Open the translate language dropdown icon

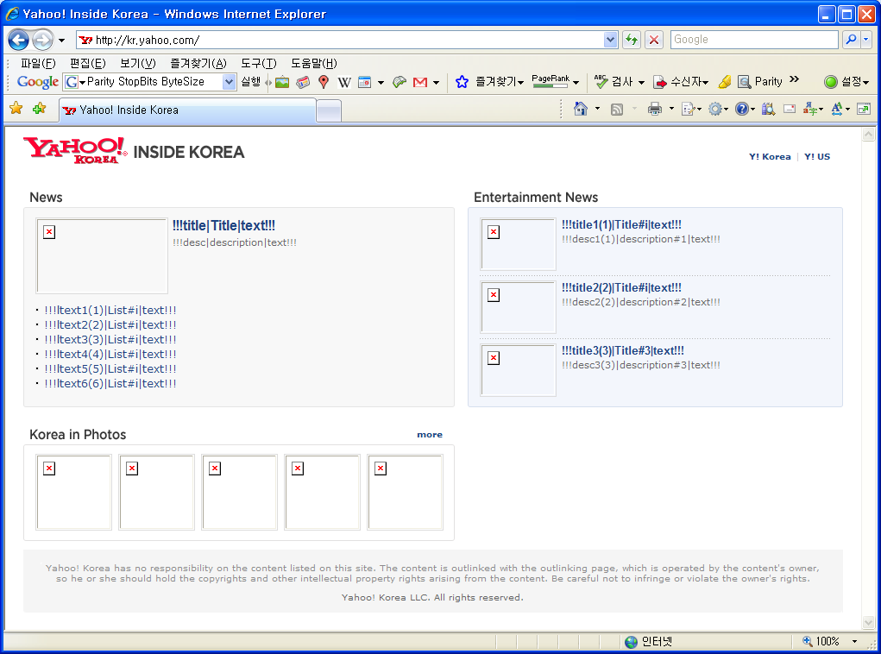(813, 109)
